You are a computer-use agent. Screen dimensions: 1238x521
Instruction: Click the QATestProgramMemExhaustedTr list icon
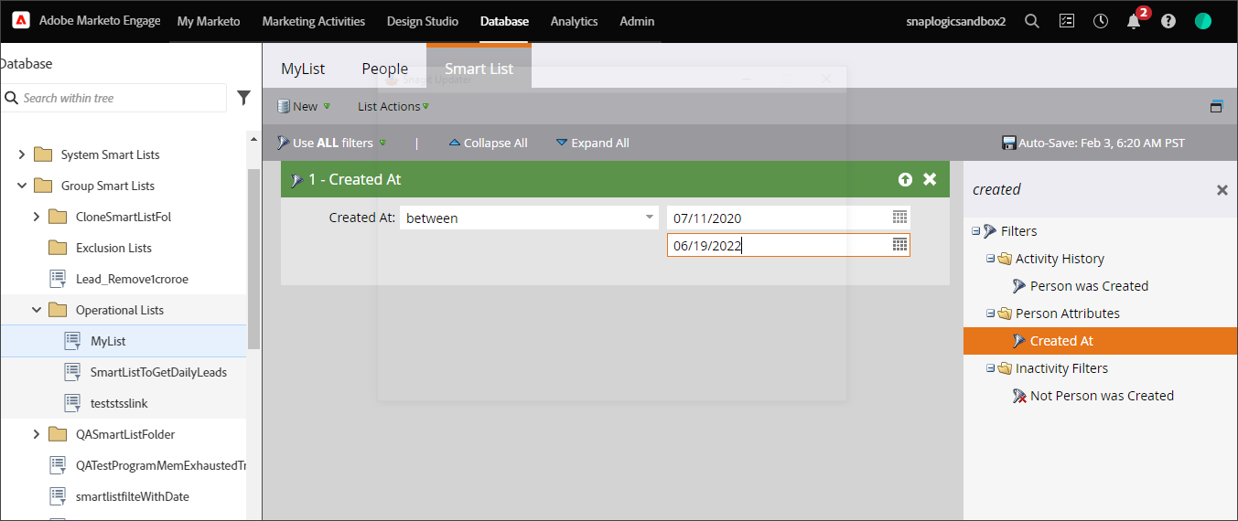click(58, 465)
